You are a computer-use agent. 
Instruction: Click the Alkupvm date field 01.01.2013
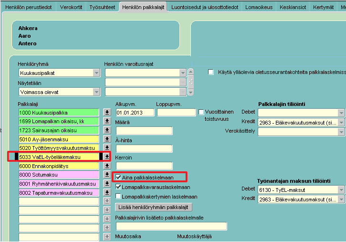[x=135, y=113]
